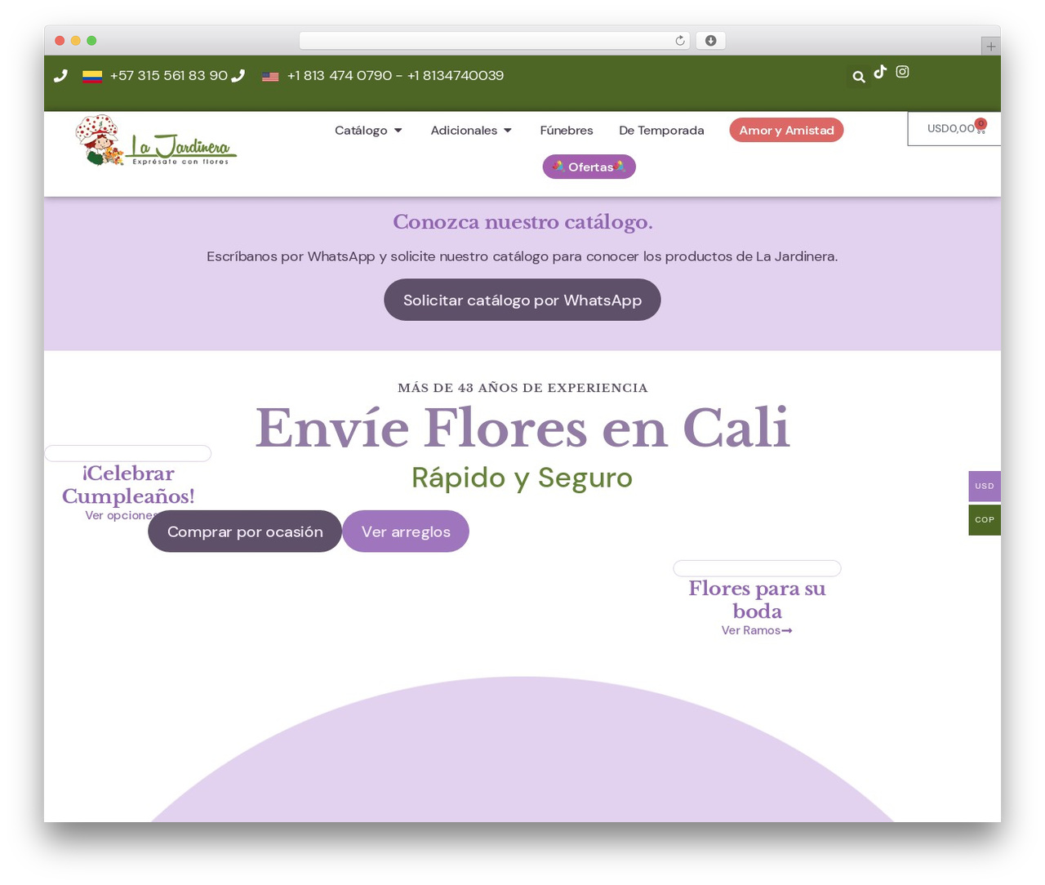Click the browser address bar
The image size is (1045, 885).
pyautogui.click(x=494, y=41)
